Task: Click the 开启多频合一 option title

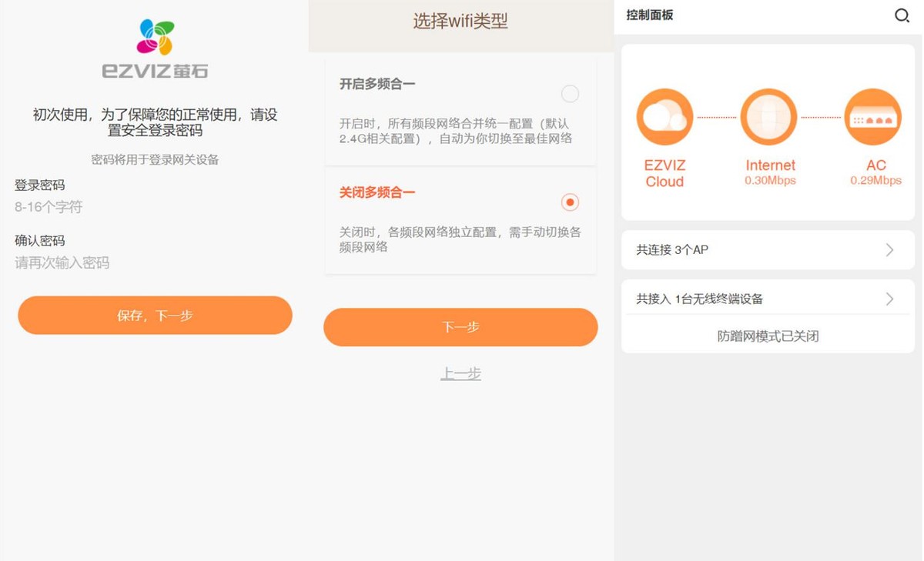Action: (377, 84)
